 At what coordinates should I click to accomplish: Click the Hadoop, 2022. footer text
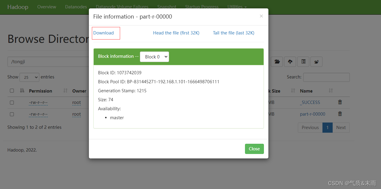click(22, 150)
